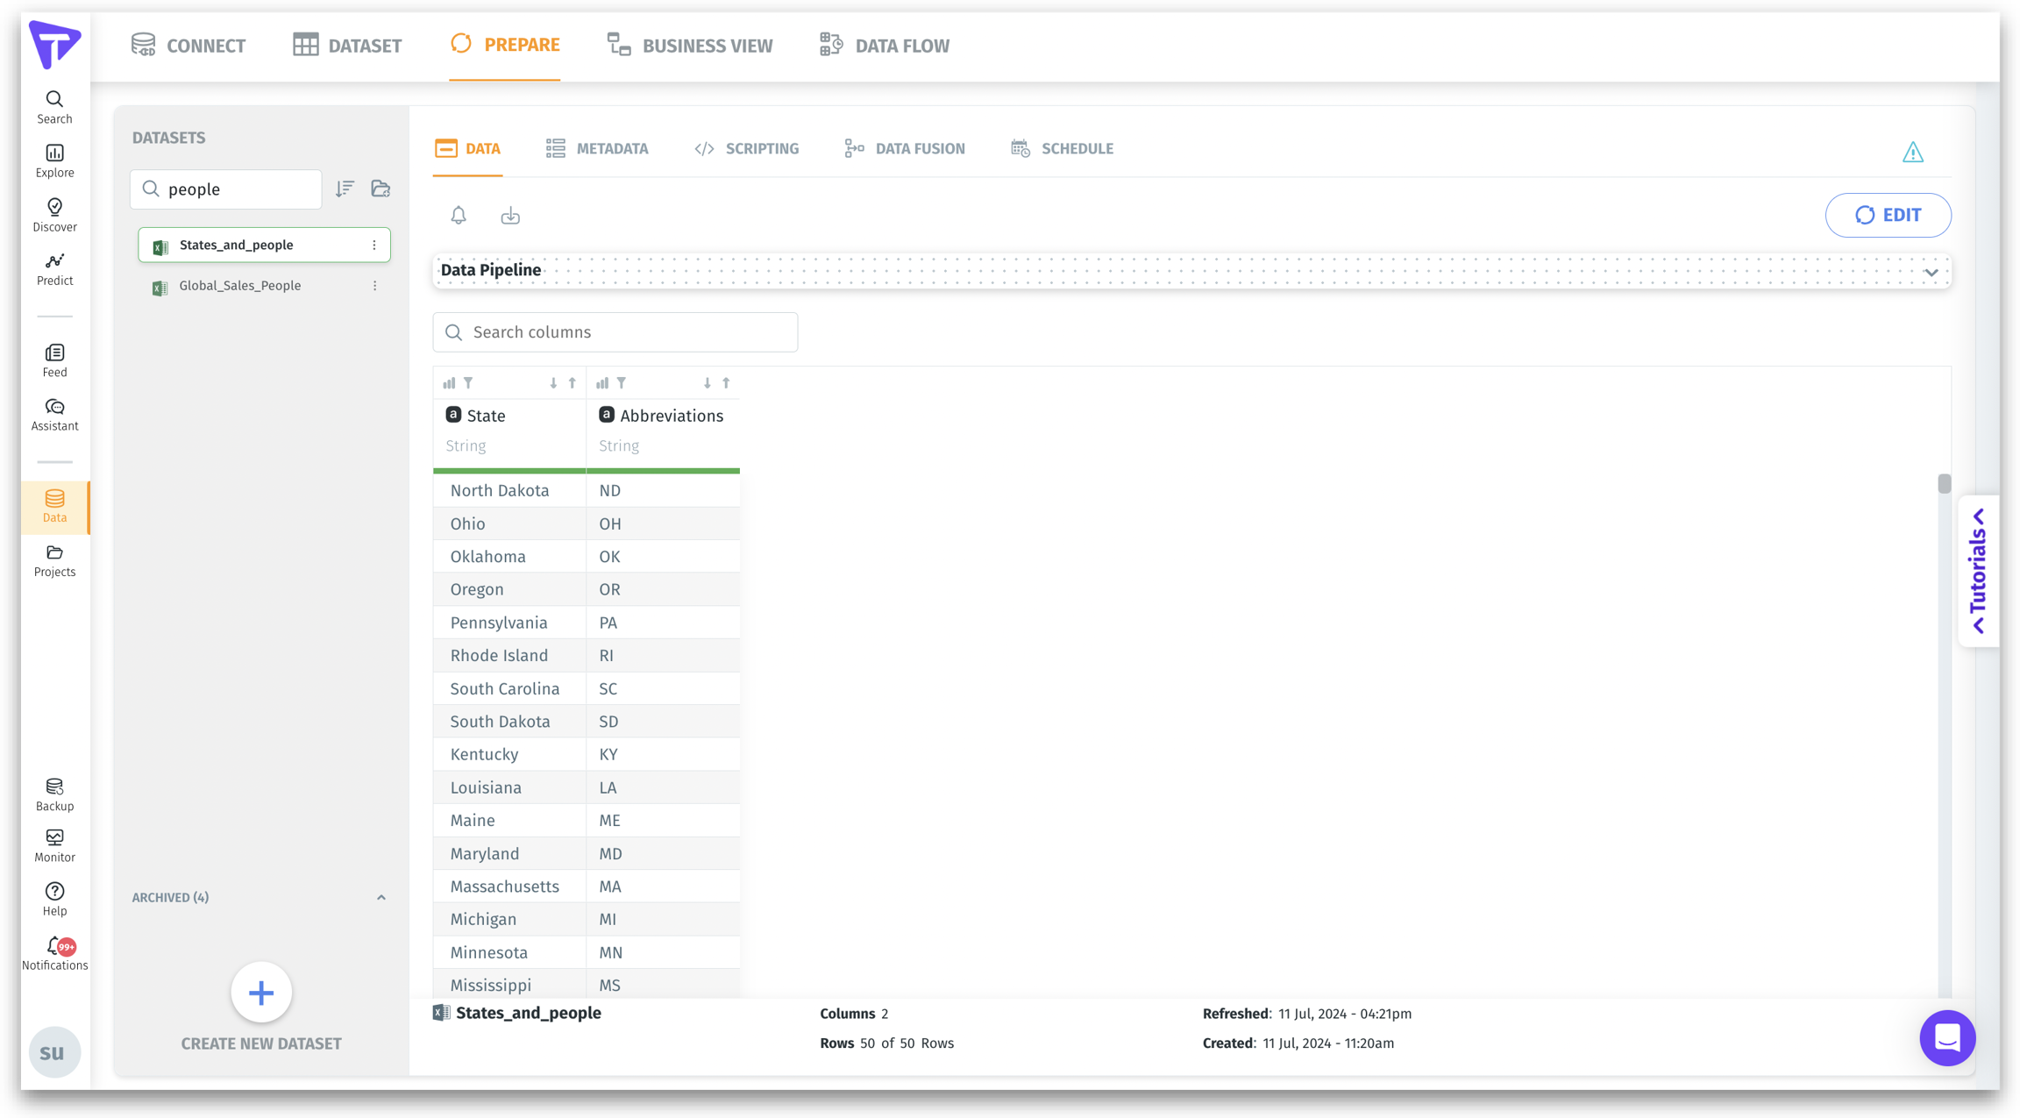
Task: Click the Edit button
Action: pos(1888,215)
